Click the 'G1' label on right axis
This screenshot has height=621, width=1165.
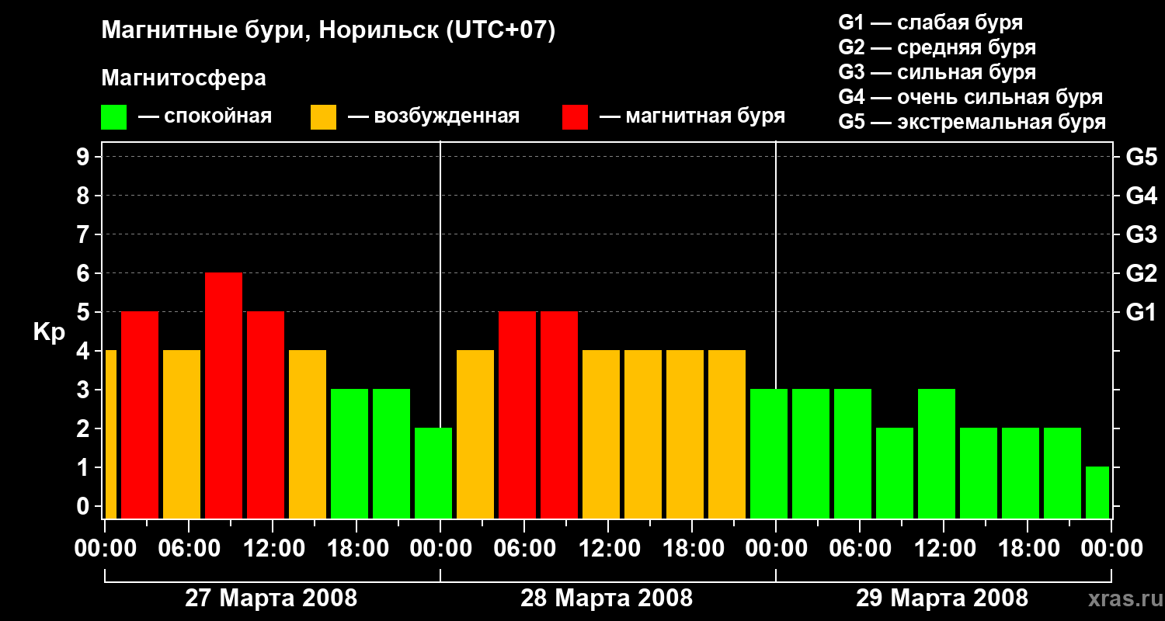tap(1141, 312)
